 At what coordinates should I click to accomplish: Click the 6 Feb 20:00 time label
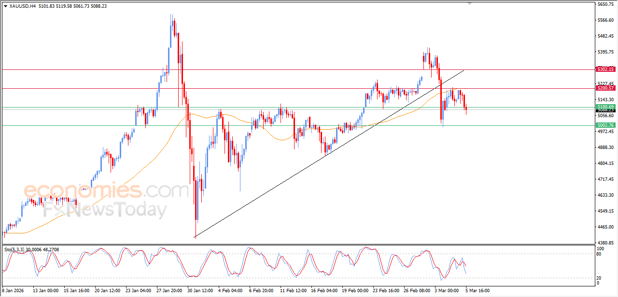pos(261,291)
